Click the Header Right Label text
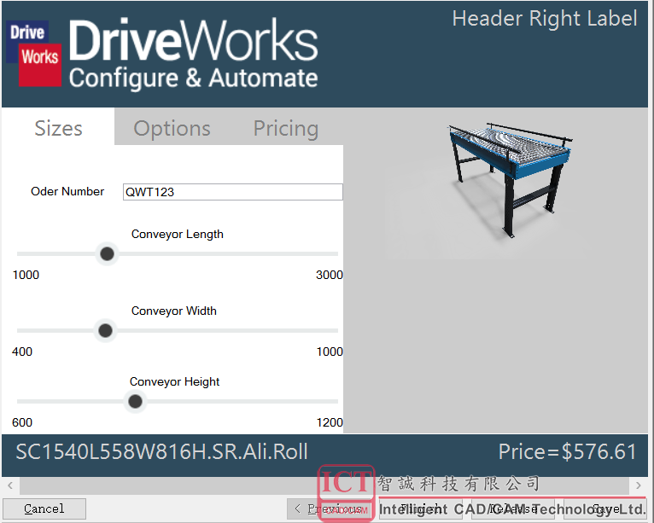The height and width of the screenshot is (523, 654). (545, 19)
